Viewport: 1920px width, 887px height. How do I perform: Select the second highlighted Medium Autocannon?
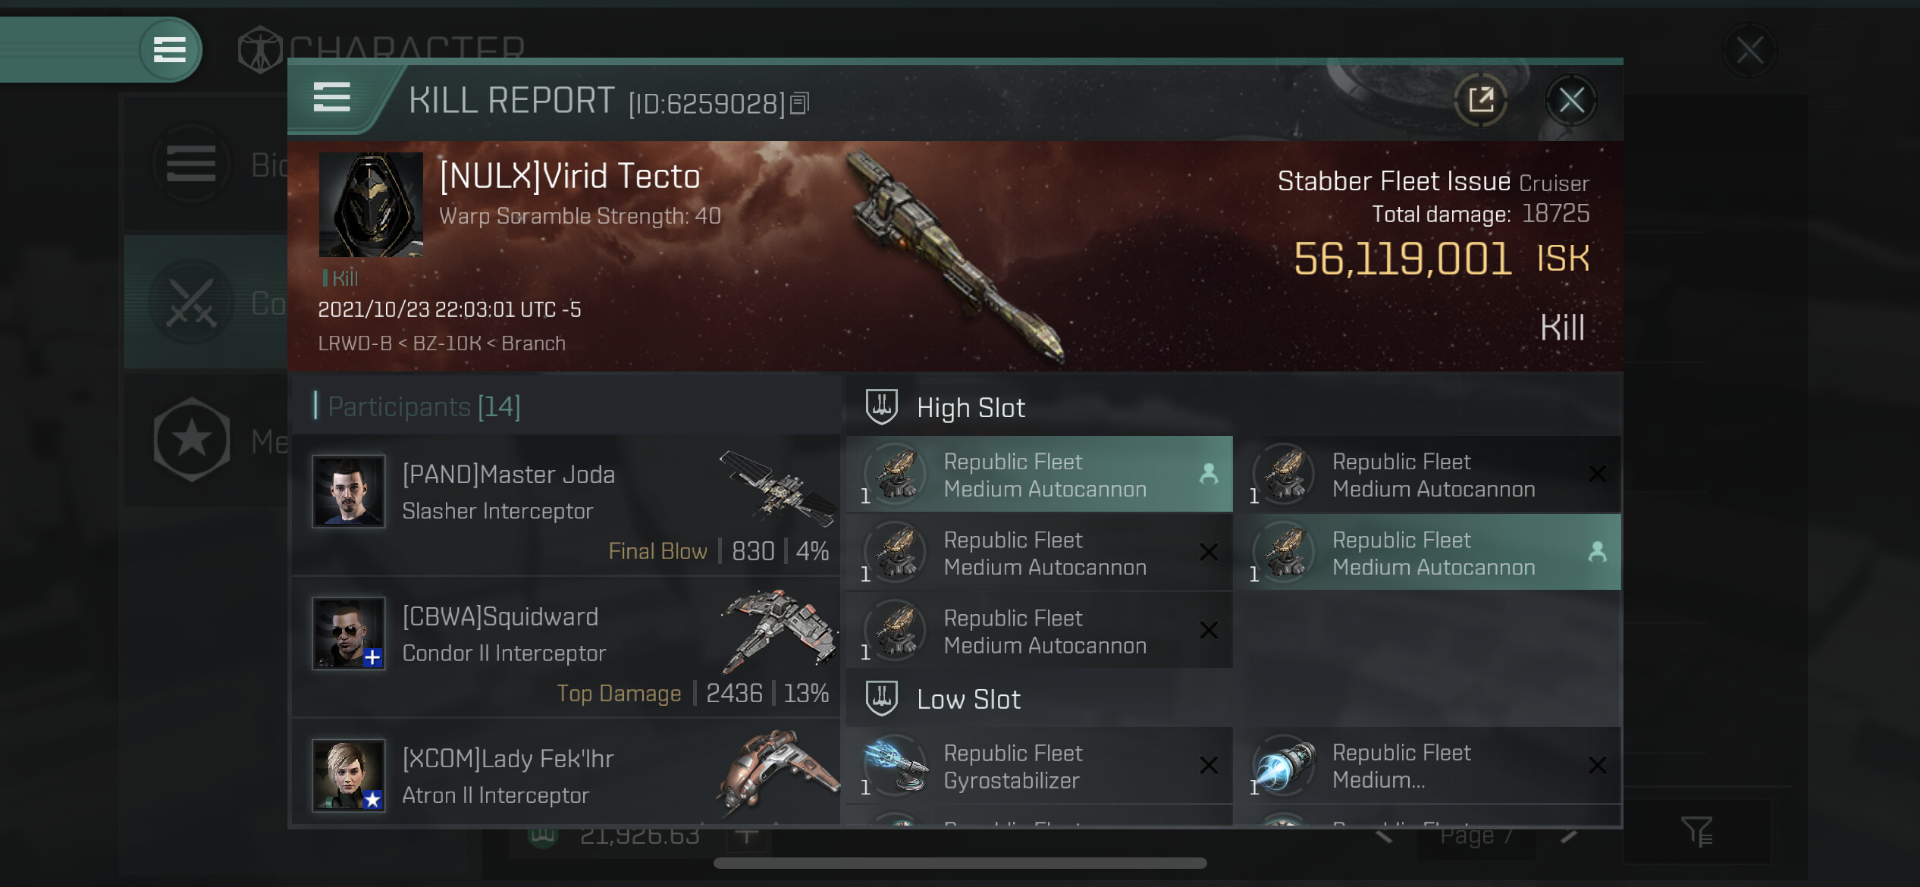tap(1428, 553)
